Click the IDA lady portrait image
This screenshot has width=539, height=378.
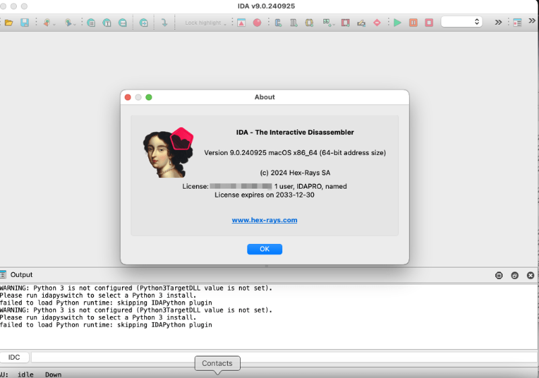168,152
